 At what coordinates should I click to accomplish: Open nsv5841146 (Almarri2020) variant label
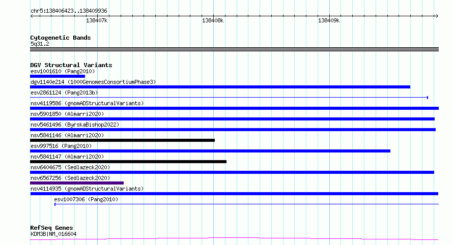click(x=67, y=135)
